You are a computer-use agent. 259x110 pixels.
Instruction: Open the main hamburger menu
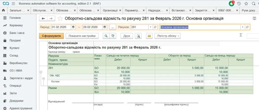click(x=13, y=4)
